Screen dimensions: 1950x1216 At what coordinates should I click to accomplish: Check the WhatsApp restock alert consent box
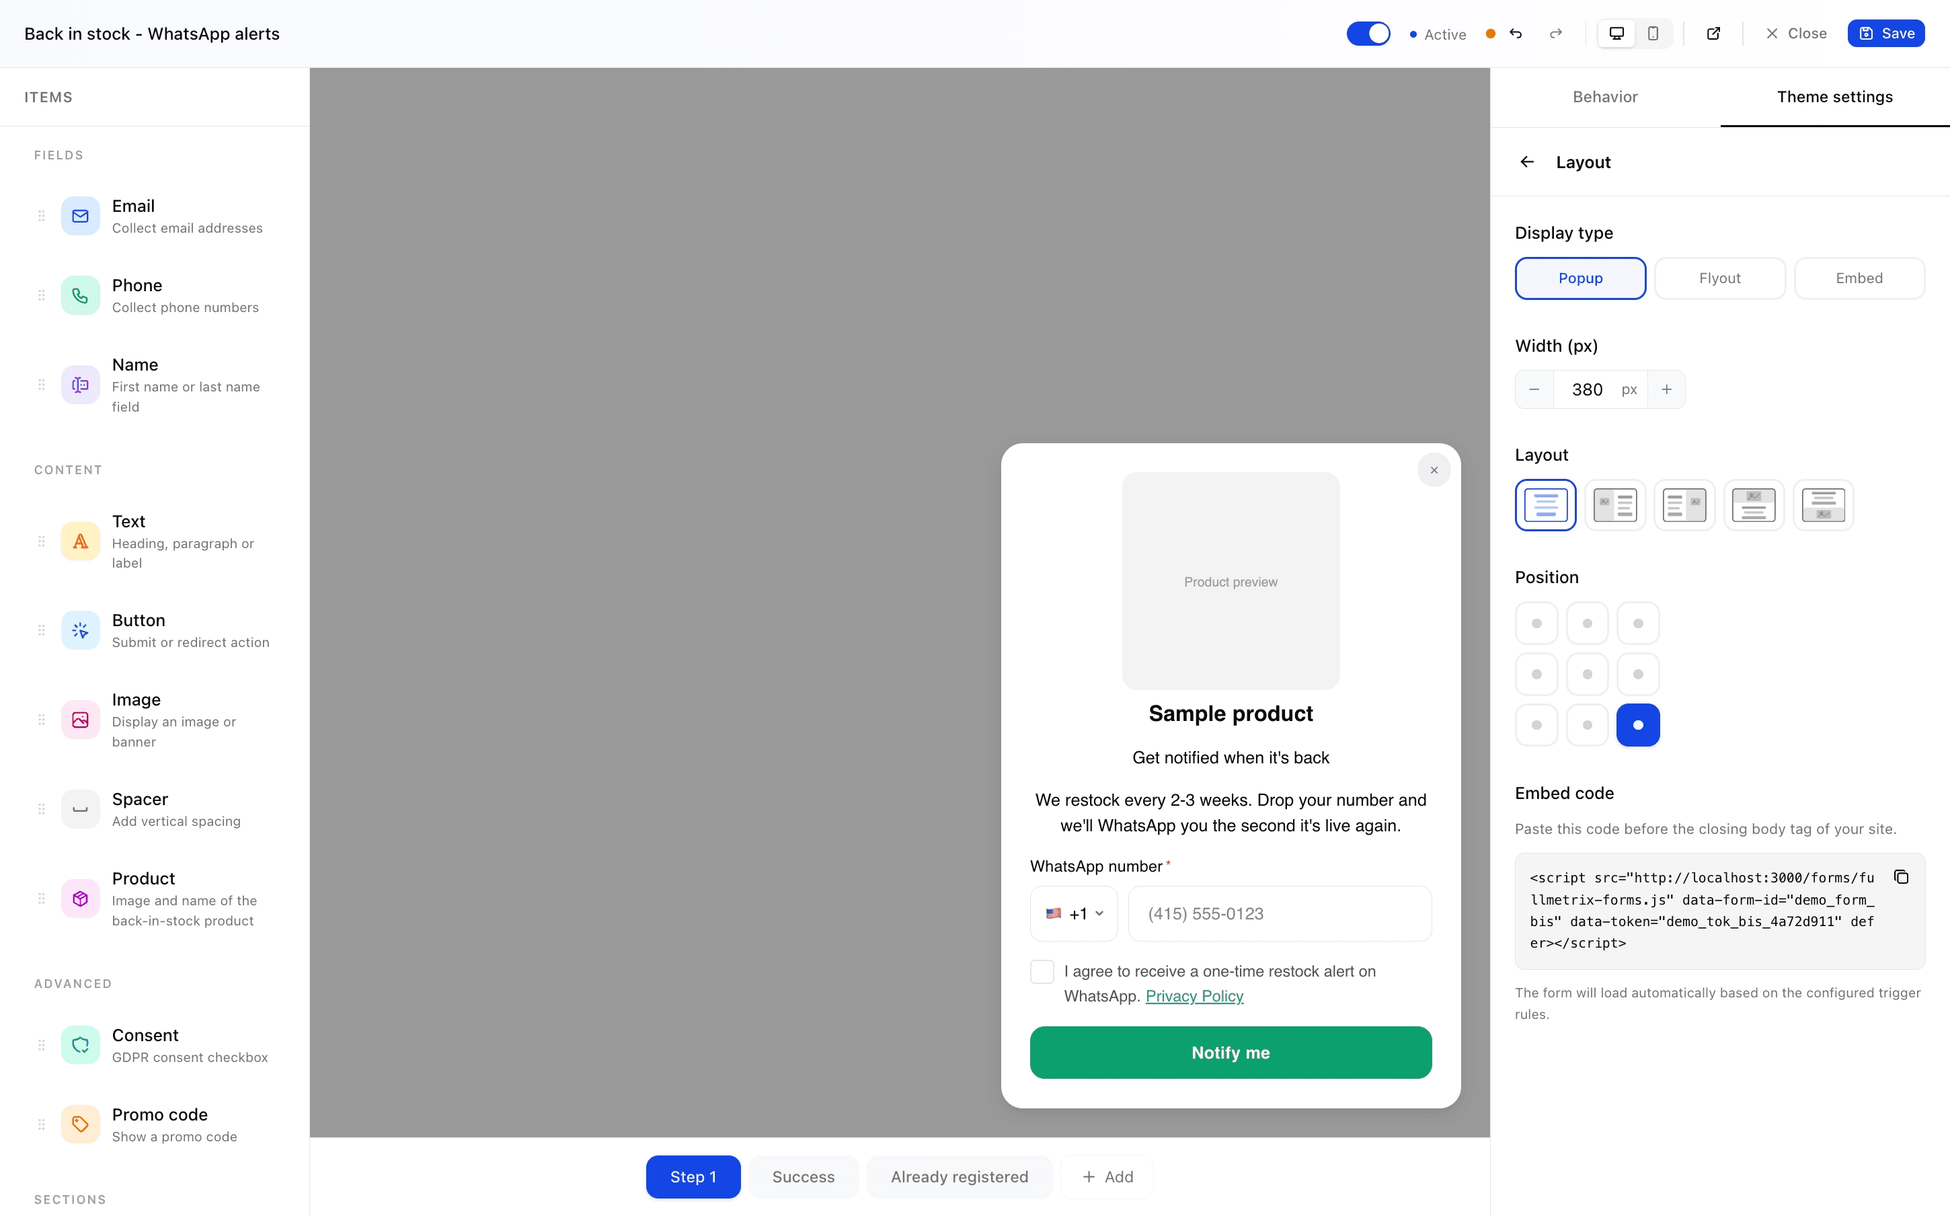(x=1042, y=971)
